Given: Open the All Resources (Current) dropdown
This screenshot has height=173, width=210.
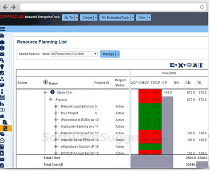Looking at the screenshot, I should tap(74, 54).
